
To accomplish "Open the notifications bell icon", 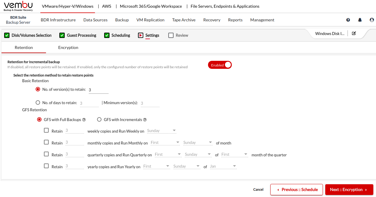I will (x=360, y=20).
